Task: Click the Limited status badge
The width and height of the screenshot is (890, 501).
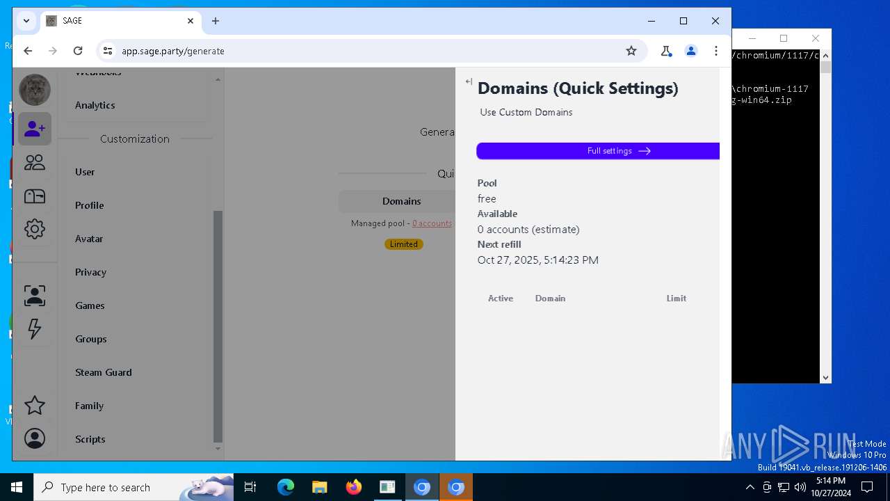Action: (x=403, y=244)
